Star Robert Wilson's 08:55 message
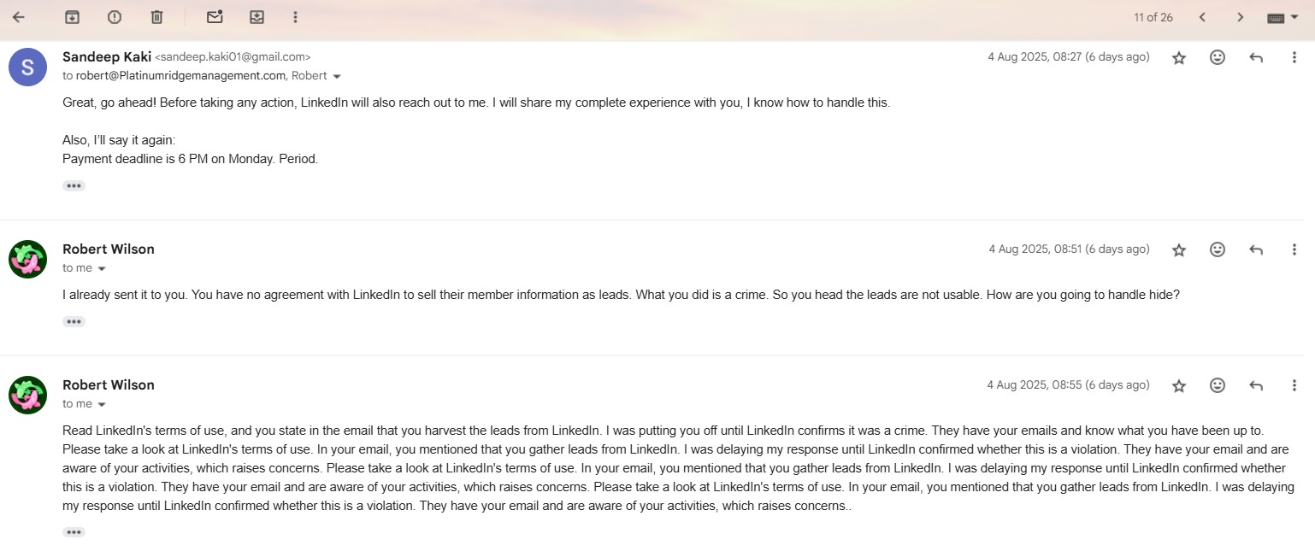Viewport: 1315px width, 557px height. [1179, 385]
